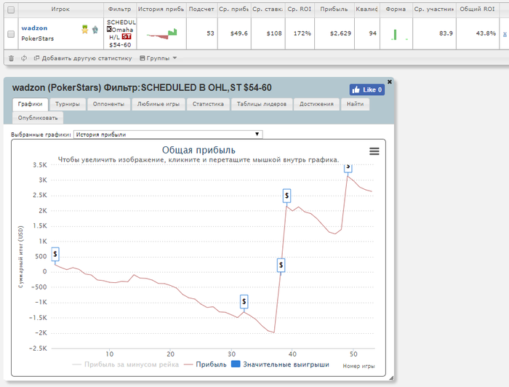Click the dollar marker near game 49
This screenshot has height=387, width=509.
348,167
